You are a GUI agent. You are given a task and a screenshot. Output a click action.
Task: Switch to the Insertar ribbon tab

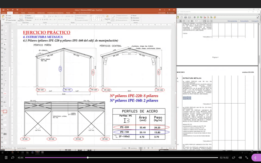point(16,13)
